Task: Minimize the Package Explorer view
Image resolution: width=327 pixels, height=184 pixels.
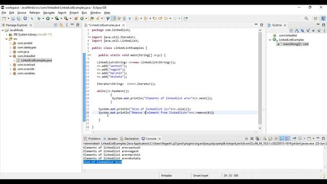Action: click(x=72, y=25)
